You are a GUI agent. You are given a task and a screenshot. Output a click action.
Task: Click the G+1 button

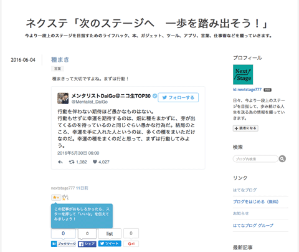[x=131, y=244]
